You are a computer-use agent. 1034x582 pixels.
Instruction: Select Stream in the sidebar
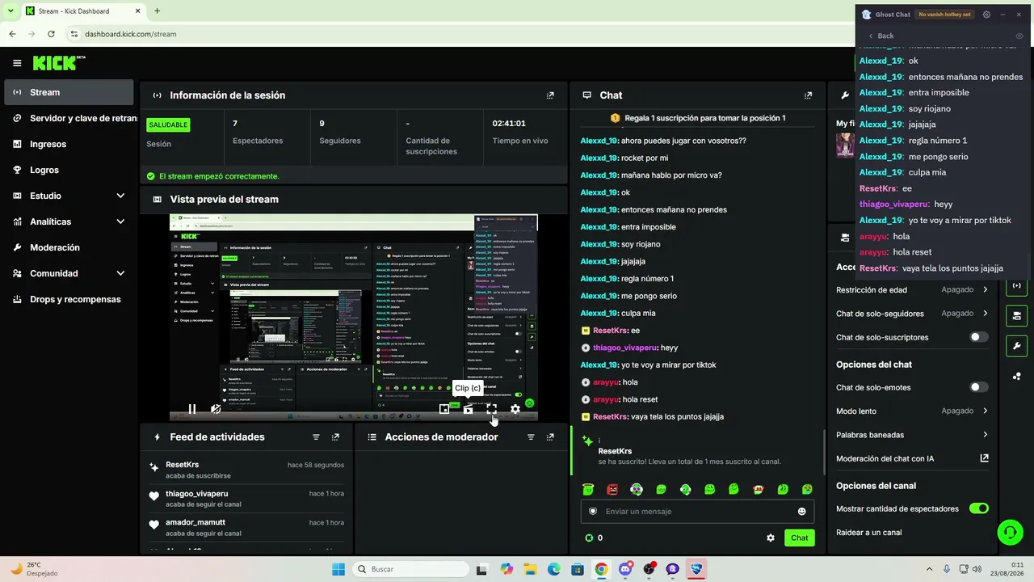click(69, 92)
